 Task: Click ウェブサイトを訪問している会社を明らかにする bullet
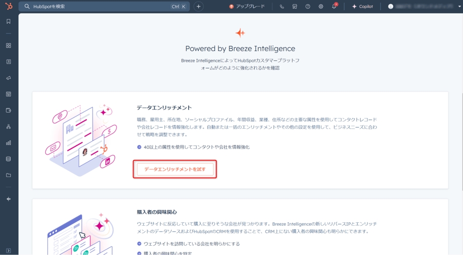[x=192, y=244]
